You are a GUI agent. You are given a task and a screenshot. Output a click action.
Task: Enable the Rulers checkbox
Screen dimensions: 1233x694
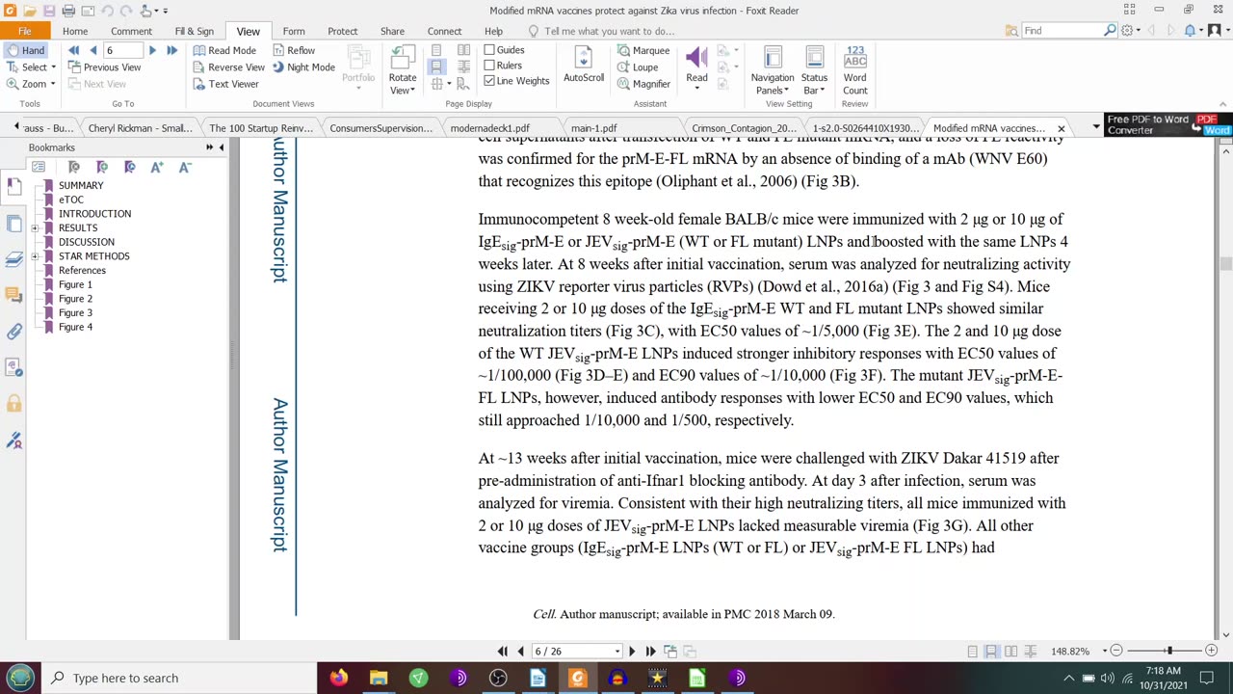tap(489, 66)
